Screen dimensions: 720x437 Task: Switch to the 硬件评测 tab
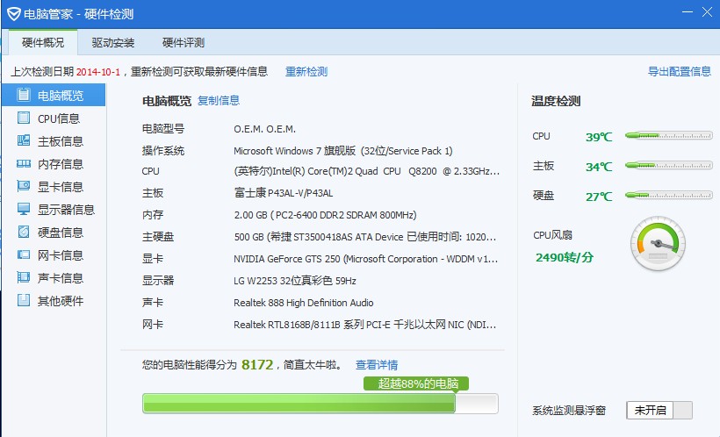coord(184,43)
